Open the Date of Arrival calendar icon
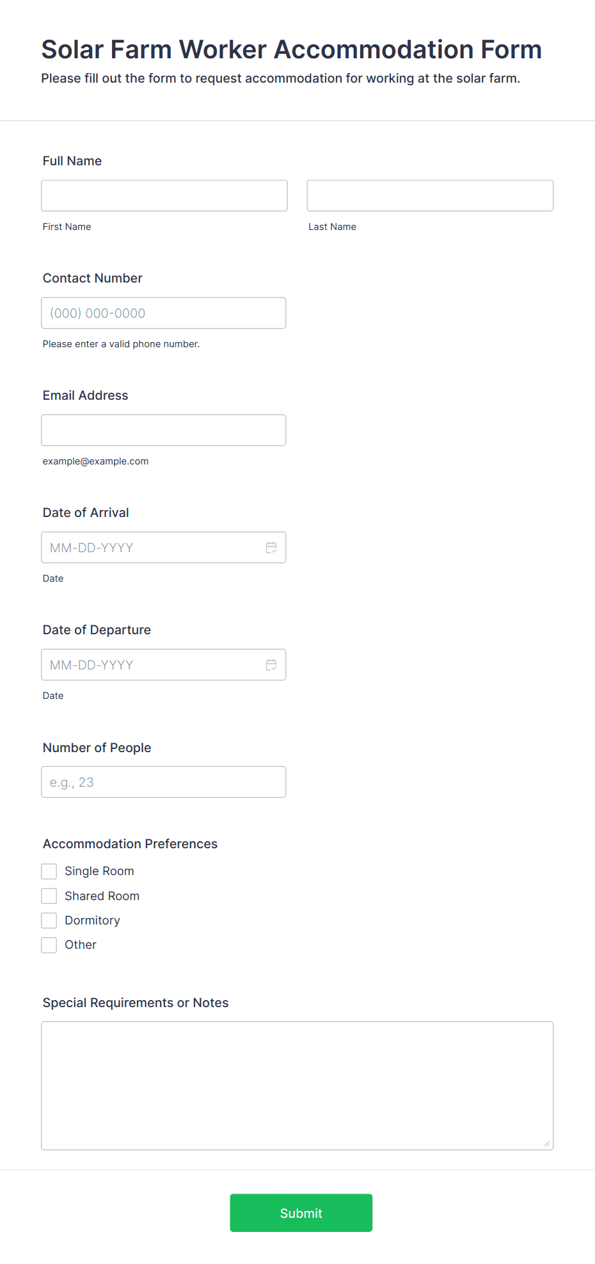The height and width of the screenshot is (1264, 595). (x=271, y=548)
